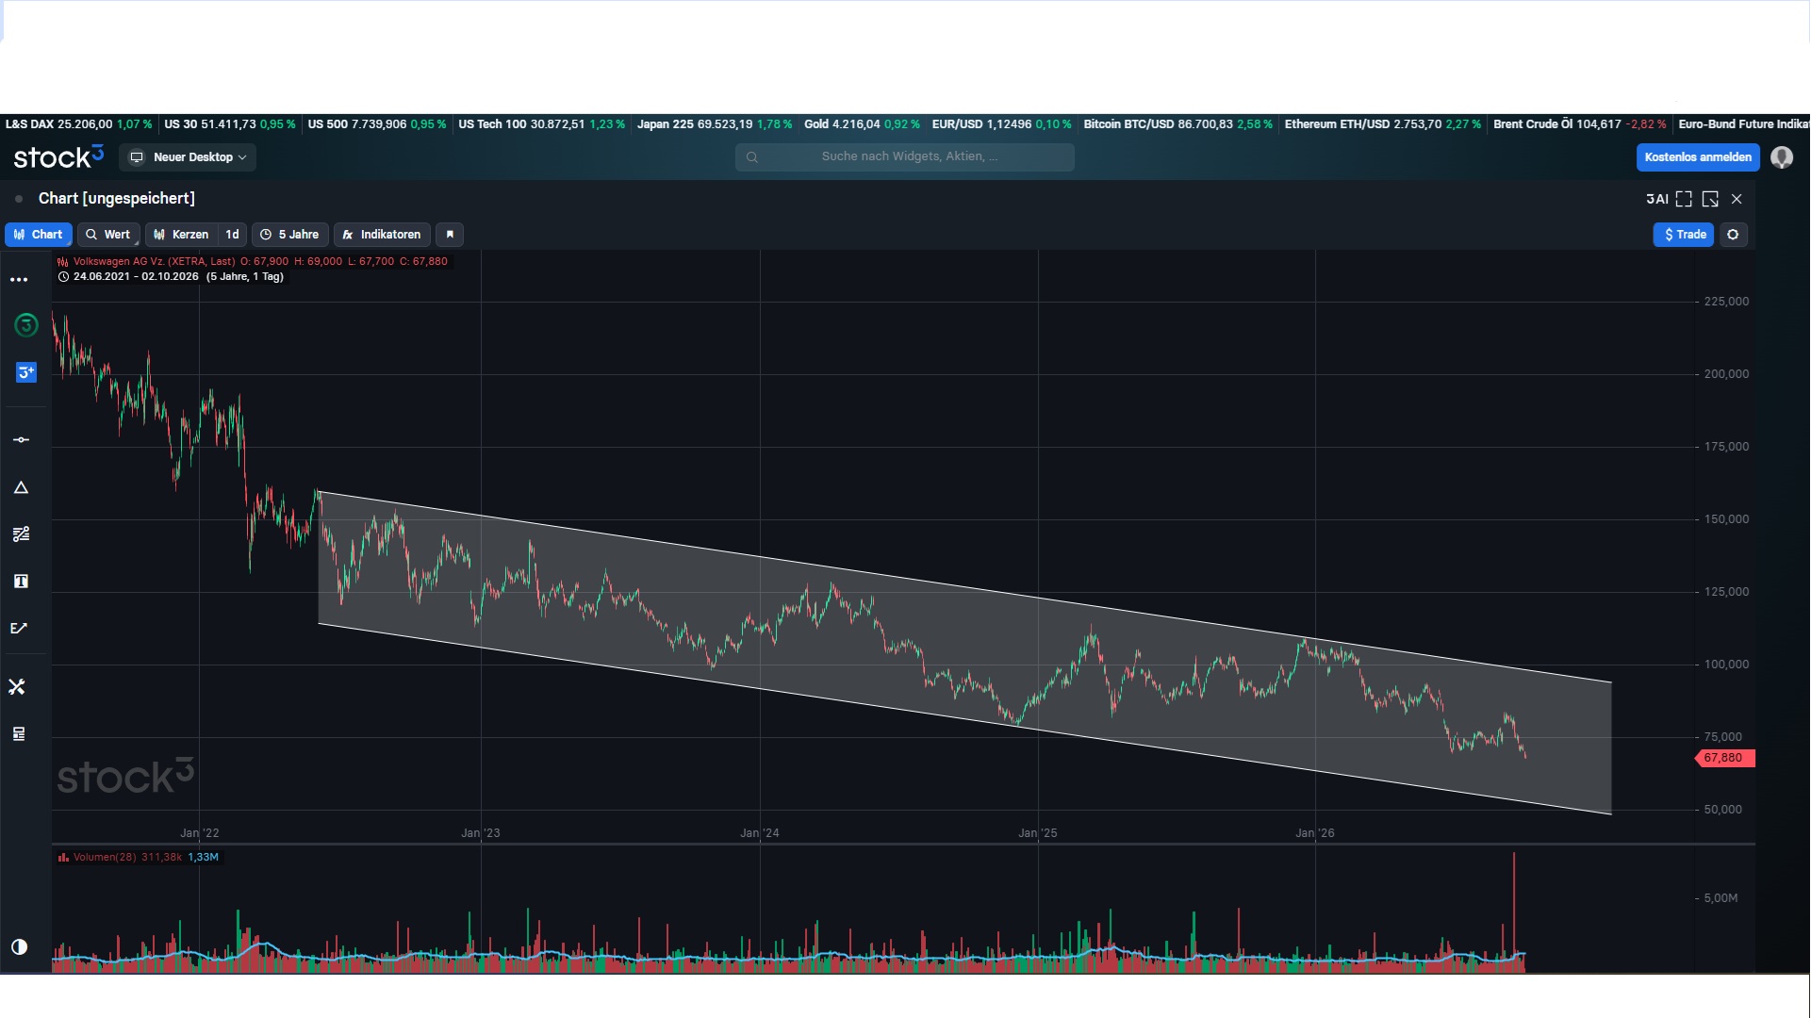
Task: Select the triangle shape tool
Action: click(21, 487)
